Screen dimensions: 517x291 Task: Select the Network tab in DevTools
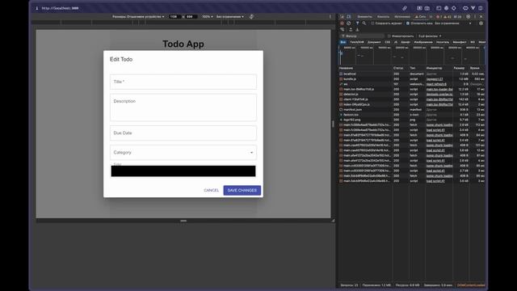421,16
